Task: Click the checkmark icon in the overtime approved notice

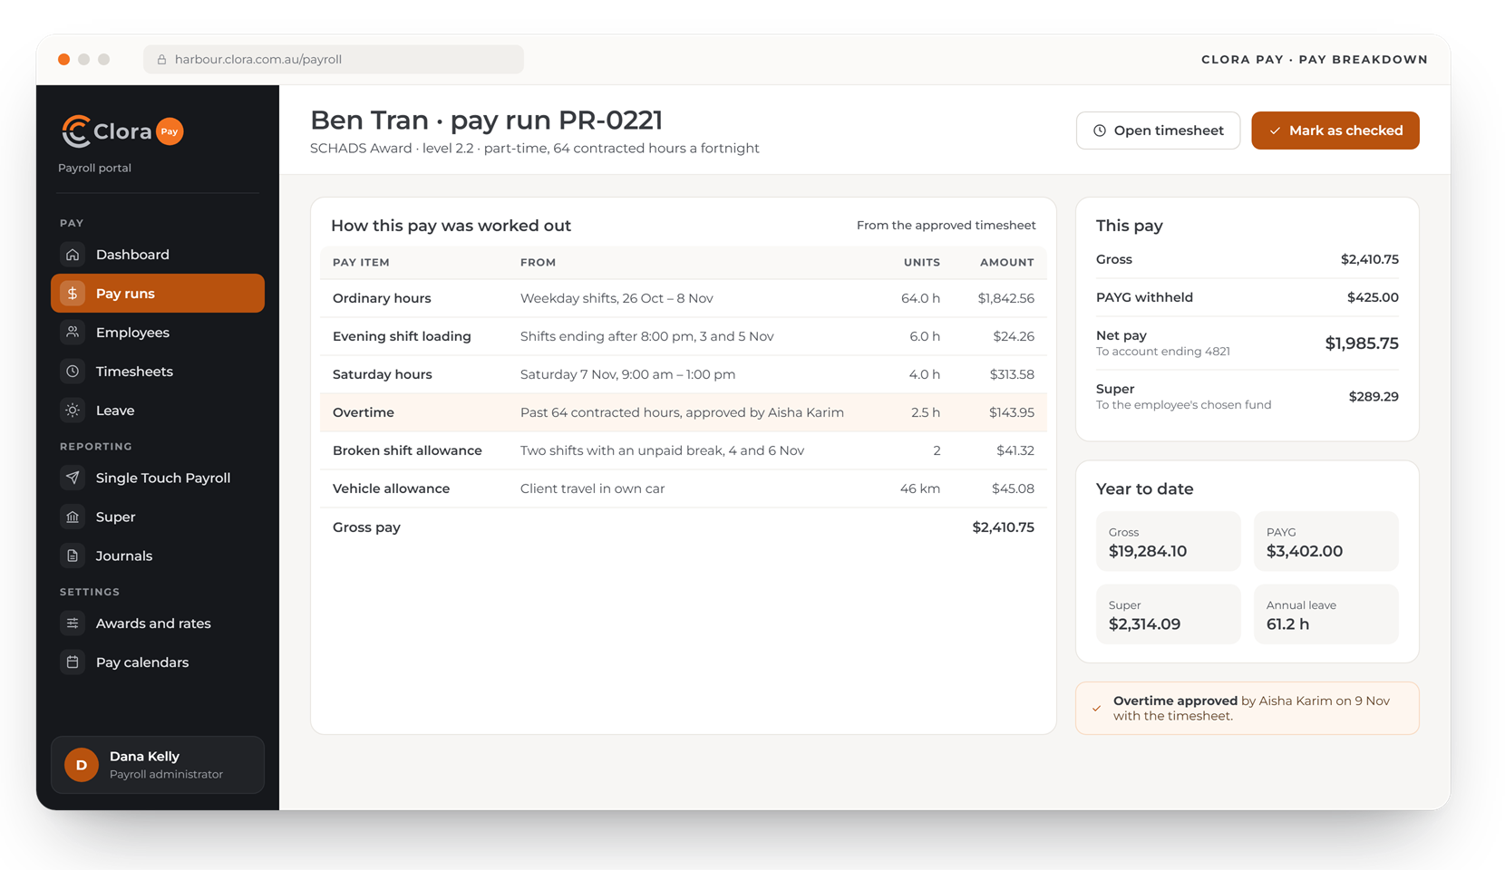Action: [x=1097, y=709]
